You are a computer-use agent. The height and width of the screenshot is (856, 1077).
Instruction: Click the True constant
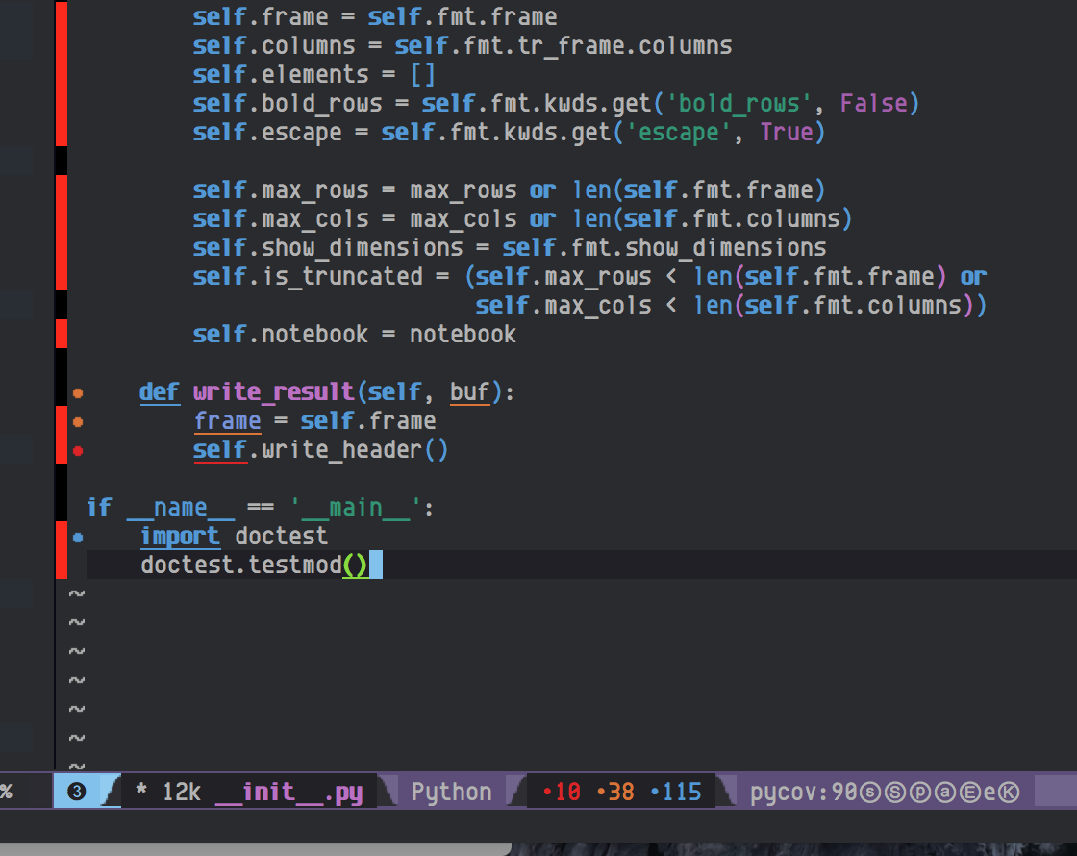(x=788, y=132)
